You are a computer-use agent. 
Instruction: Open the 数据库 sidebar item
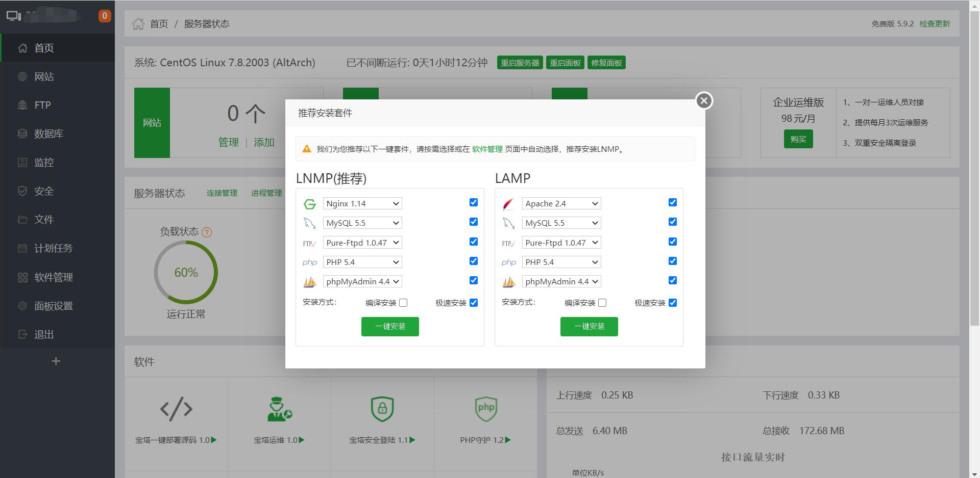point(48,134)
